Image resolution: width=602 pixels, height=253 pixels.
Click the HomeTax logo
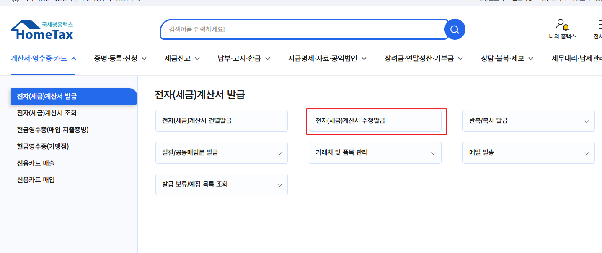point(41,30)
